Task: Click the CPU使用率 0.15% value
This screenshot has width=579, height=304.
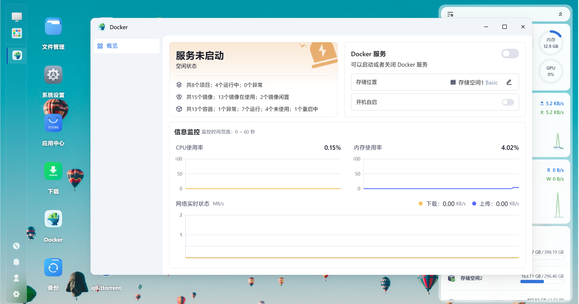Action: tap(332, 148)
